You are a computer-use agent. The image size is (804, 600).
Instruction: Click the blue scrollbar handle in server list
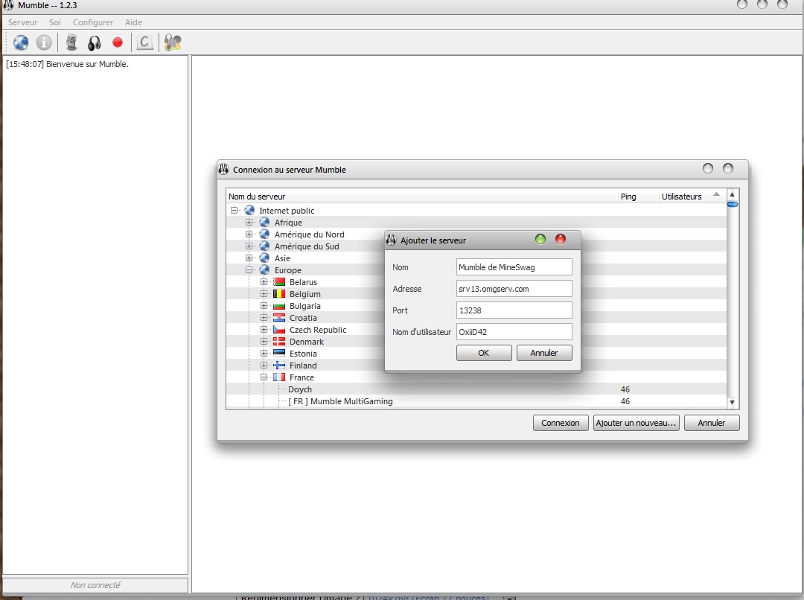(x=733, y=205)
